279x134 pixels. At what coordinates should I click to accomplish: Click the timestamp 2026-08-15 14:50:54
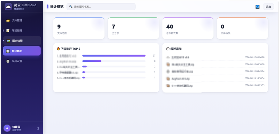pyautogui.click(x=255, y=78)
